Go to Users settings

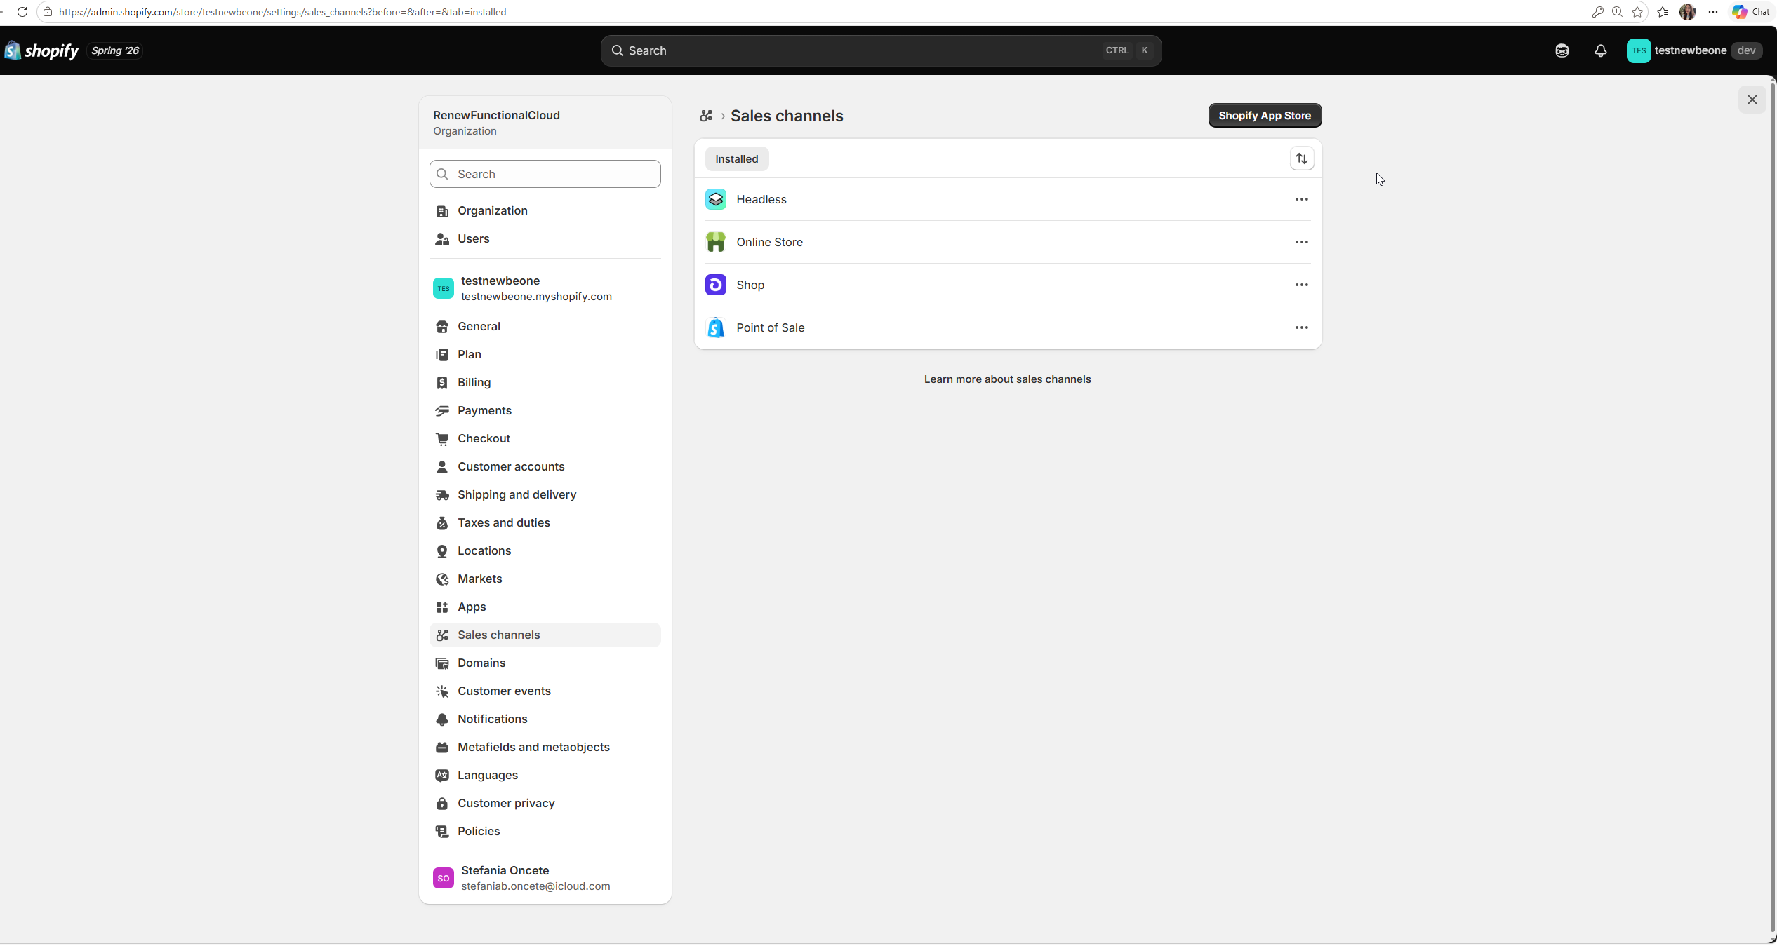(545, 239)
